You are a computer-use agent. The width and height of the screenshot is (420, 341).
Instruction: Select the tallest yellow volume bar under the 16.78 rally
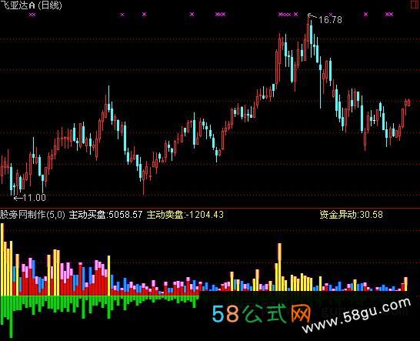pyautogui.click(x=279, y=267)
